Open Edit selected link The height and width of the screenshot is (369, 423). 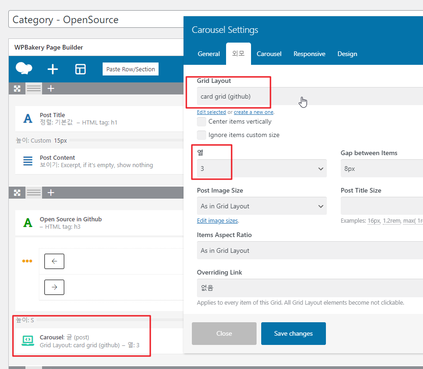(x=212, y=112)
